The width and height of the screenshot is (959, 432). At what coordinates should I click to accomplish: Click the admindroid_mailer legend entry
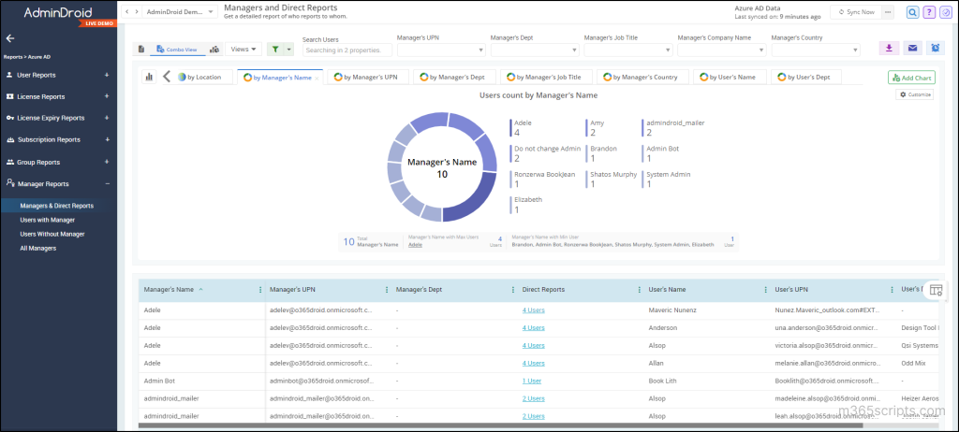(x=674, y=127)
